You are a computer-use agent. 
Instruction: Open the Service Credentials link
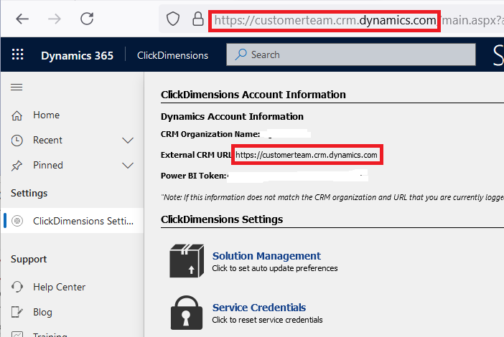pos(259,308)
